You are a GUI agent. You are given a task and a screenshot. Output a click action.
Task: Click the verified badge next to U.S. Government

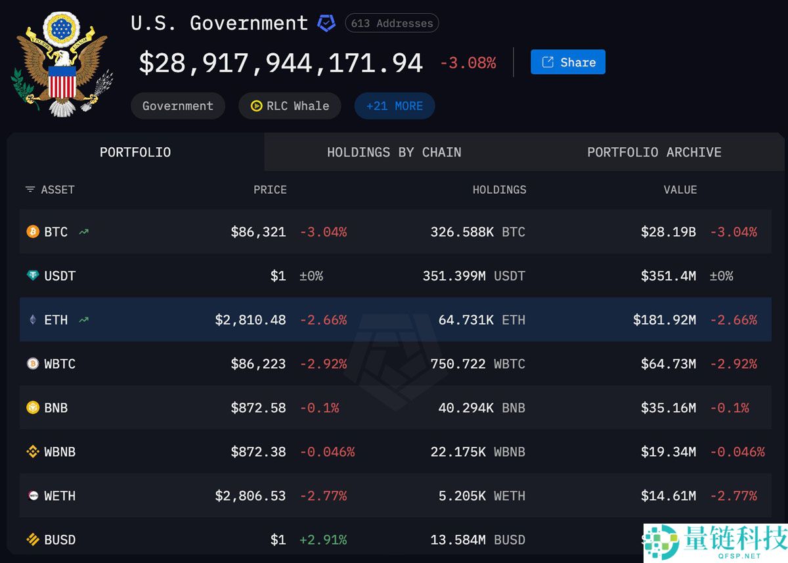326,23
